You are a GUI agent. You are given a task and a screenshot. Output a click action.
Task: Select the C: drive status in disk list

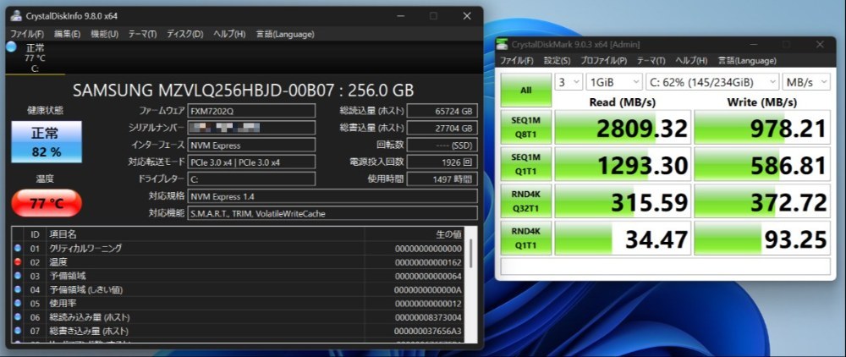pyautogui.click(x=35, y=58)
